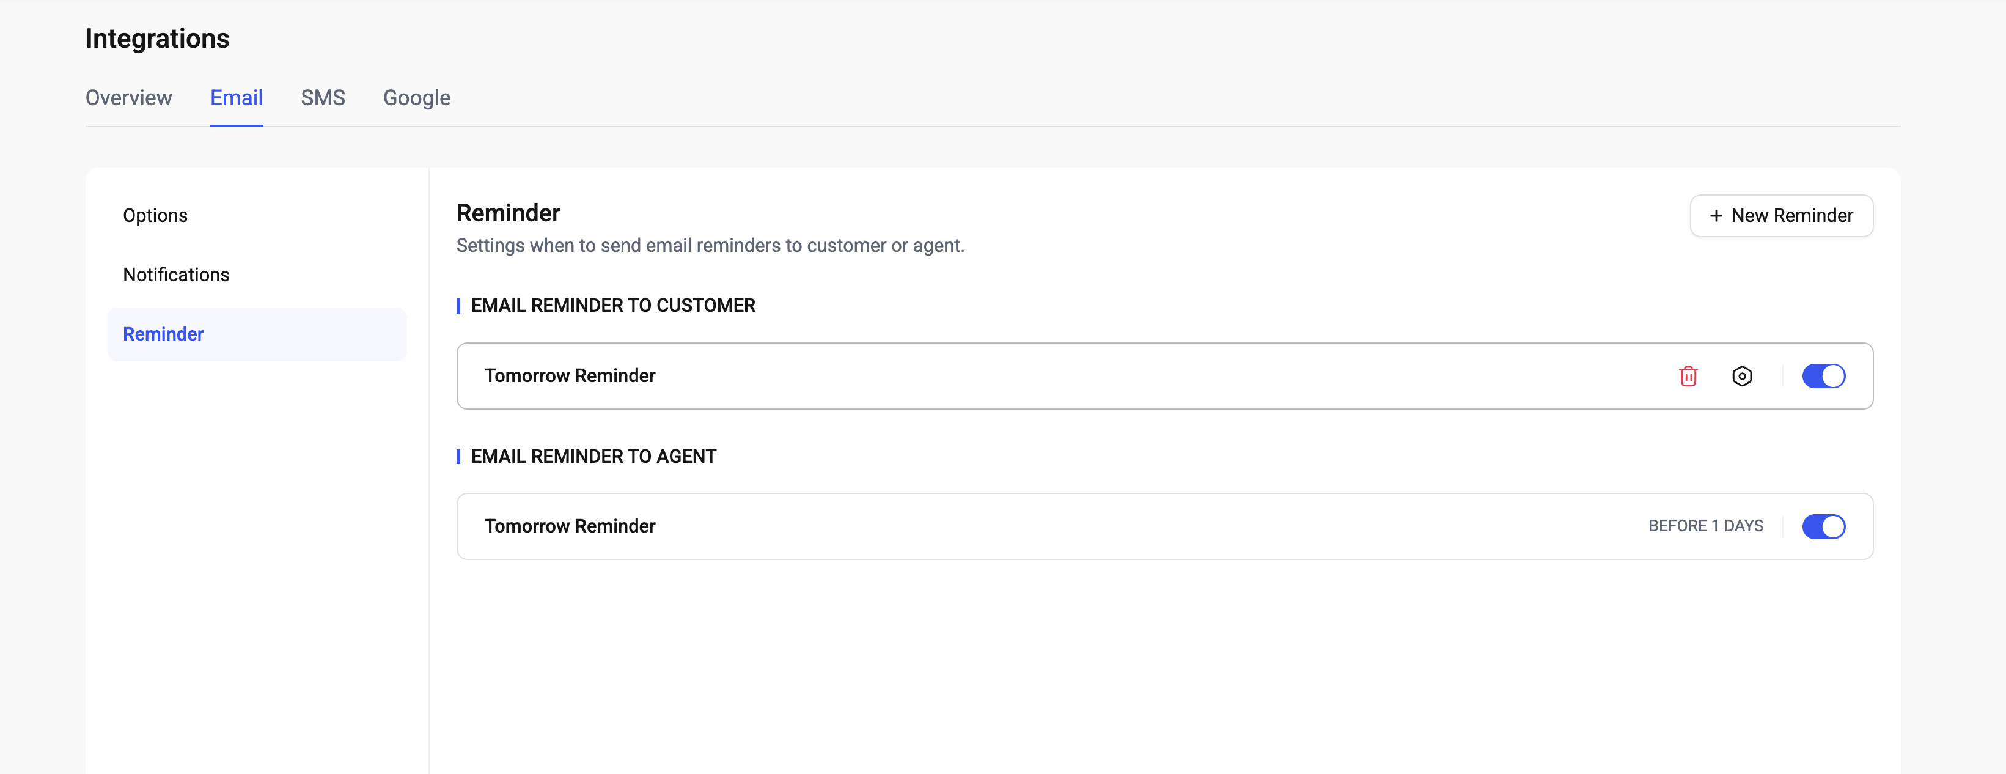Click the BEFORE 1 DAYS label
The width and height of the screenshot is (2006, 774).
[x=1705, y=526]
